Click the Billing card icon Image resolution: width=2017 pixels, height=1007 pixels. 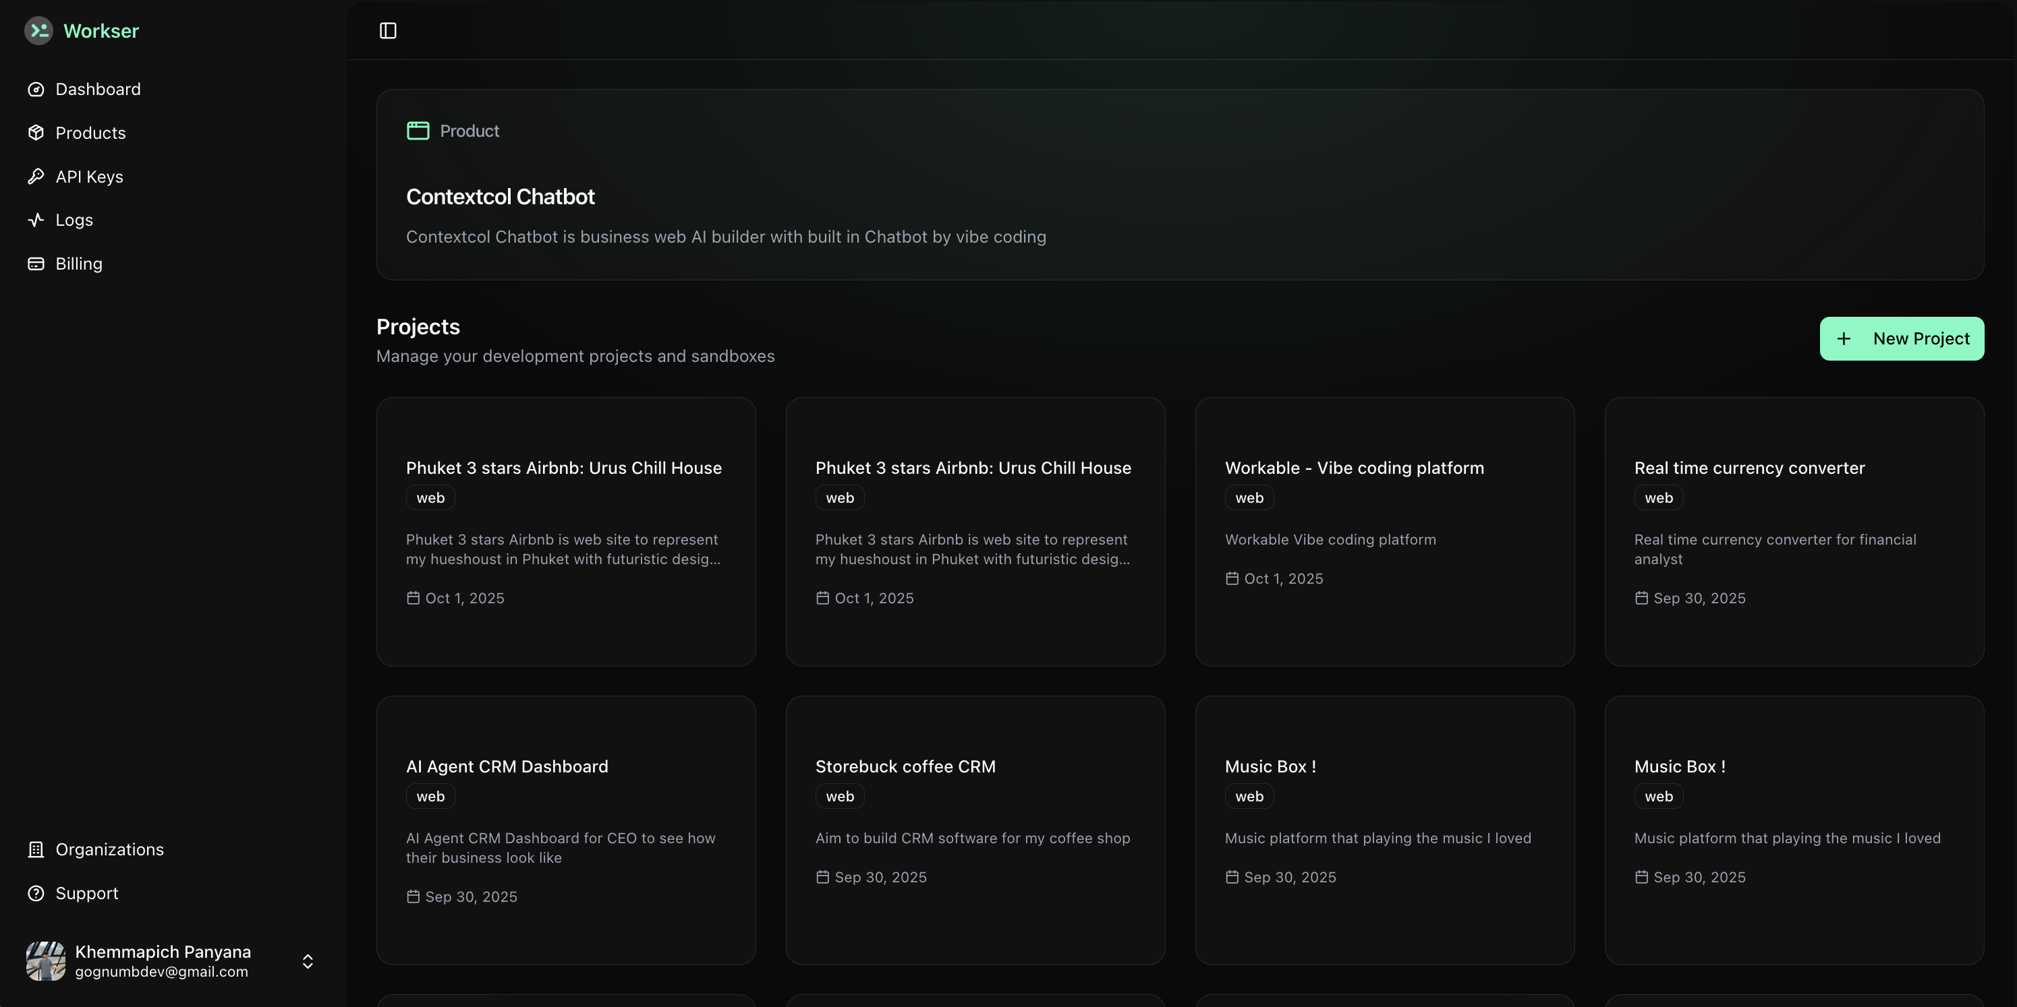point(36,264)
